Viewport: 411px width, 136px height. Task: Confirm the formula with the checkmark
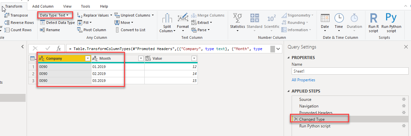click(48, 49)
